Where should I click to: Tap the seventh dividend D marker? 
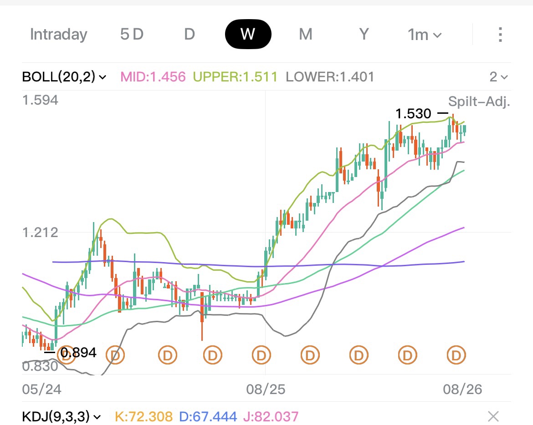point(359,355)
